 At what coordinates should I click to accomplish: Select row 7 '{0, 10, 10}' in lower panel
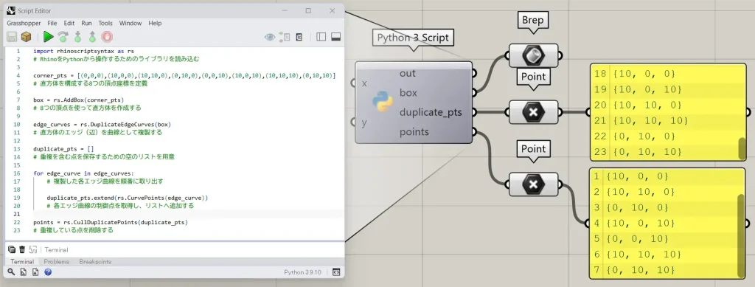(x=664, y=270)
